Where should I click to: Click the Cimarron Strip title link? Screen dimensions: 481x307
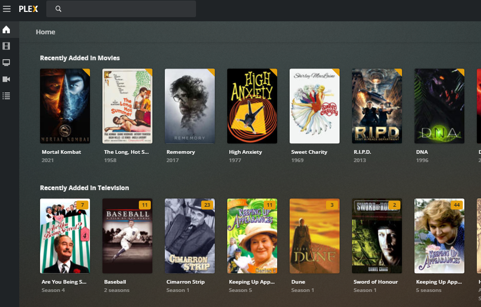(x=185, y=281)
